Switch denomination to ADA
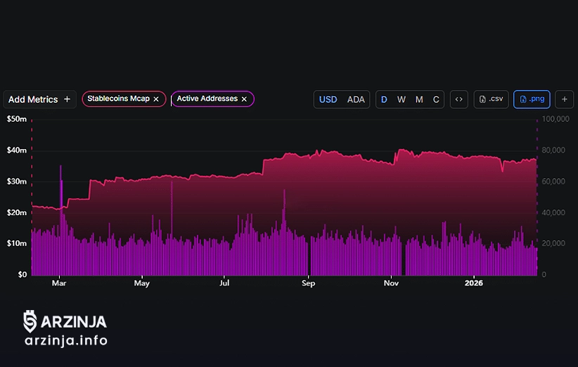This screenshot has width=578, height=367. pos(356,100)
